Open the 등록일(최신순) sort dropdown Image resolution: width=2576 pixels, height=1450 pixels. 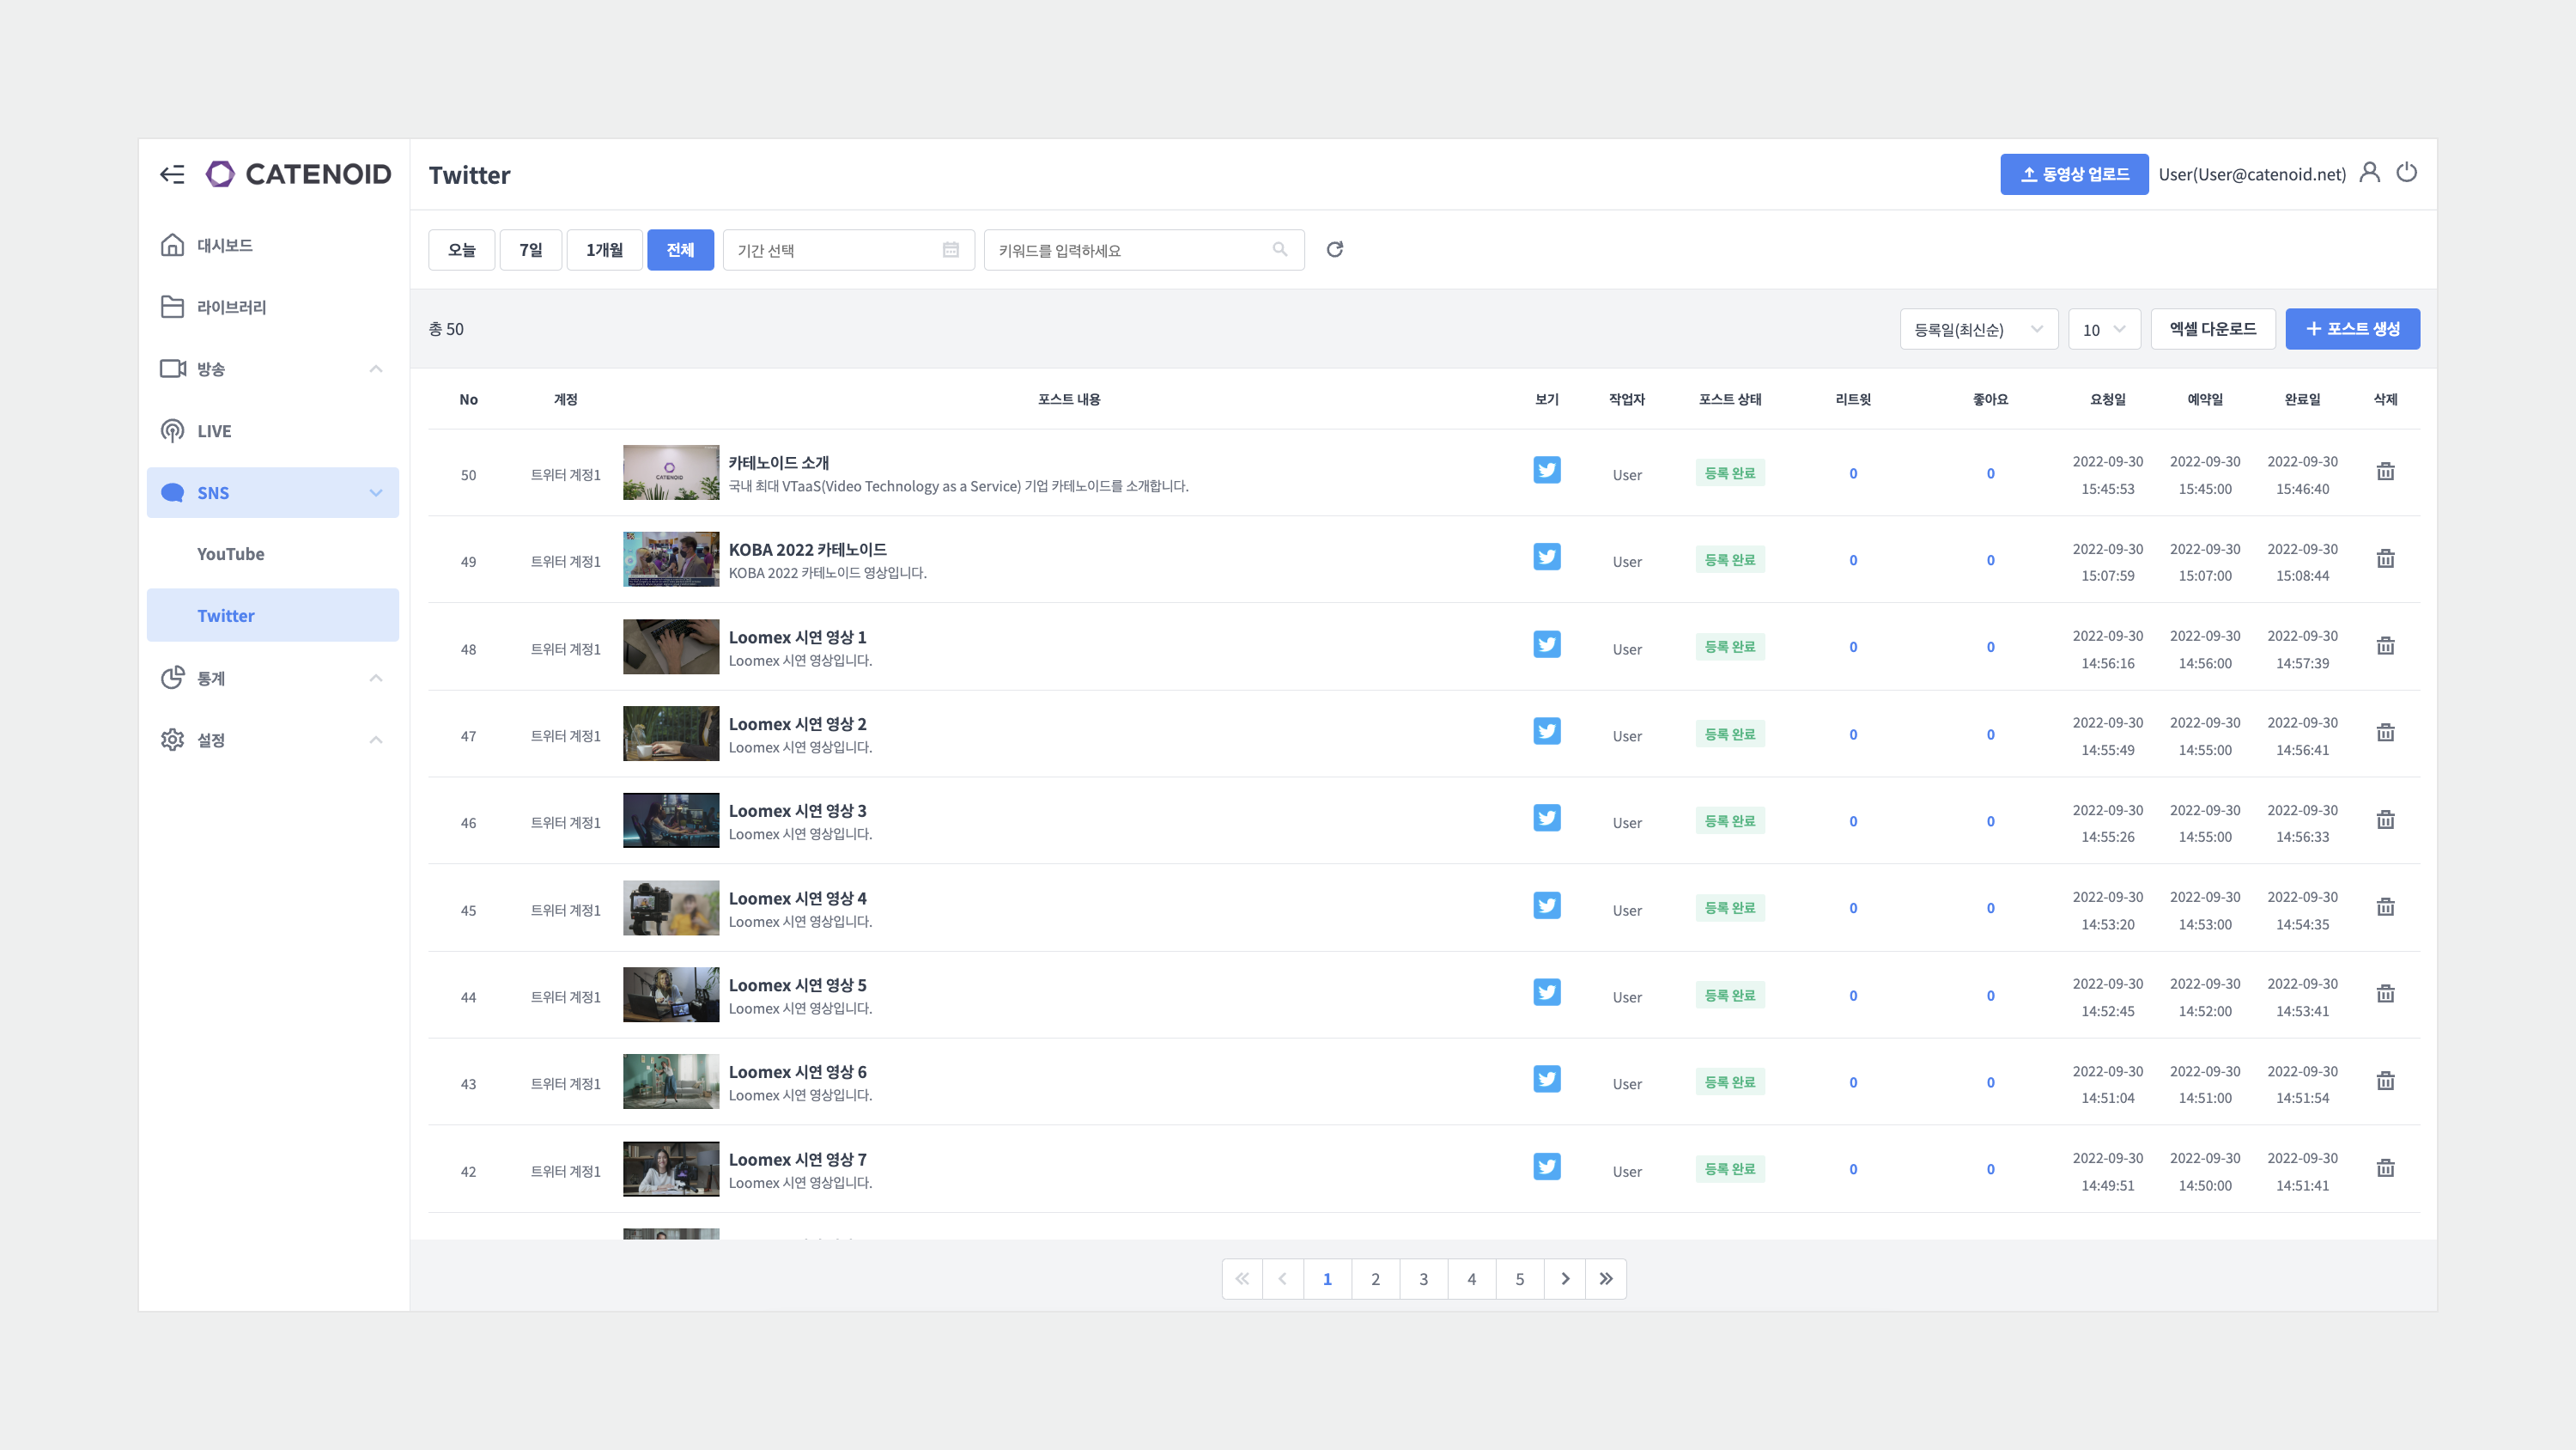(x=1977, y=329)
